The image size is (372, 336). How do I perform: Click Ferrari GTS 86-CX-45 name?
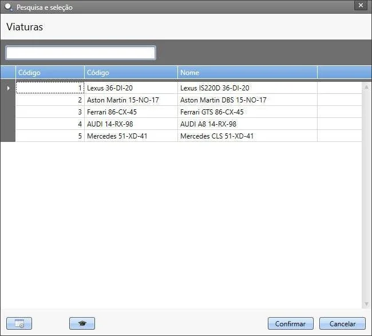[247, 112]
